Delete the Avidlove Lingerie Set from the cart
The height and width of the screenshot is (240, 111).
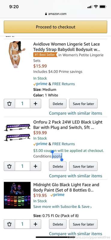58,103
